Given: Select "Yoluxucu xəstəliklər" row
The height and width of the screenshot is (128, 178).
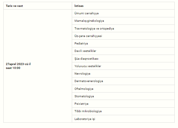Looking at the screenshot, I should coord(123,66).
